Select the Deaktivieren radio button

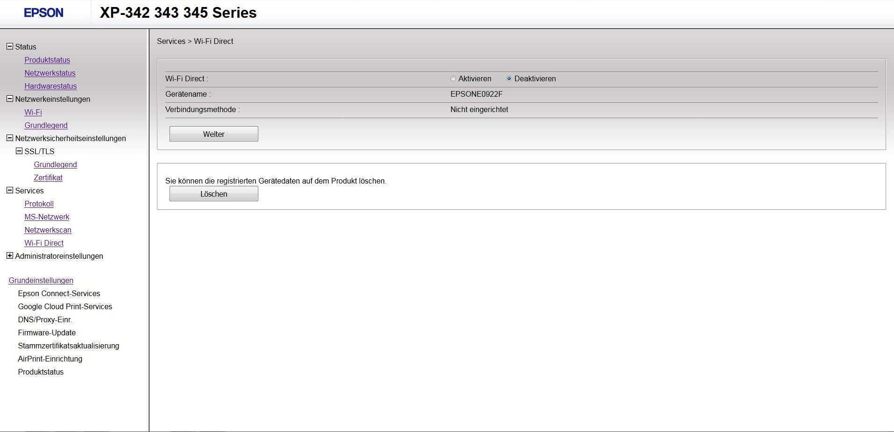point(509,79)
